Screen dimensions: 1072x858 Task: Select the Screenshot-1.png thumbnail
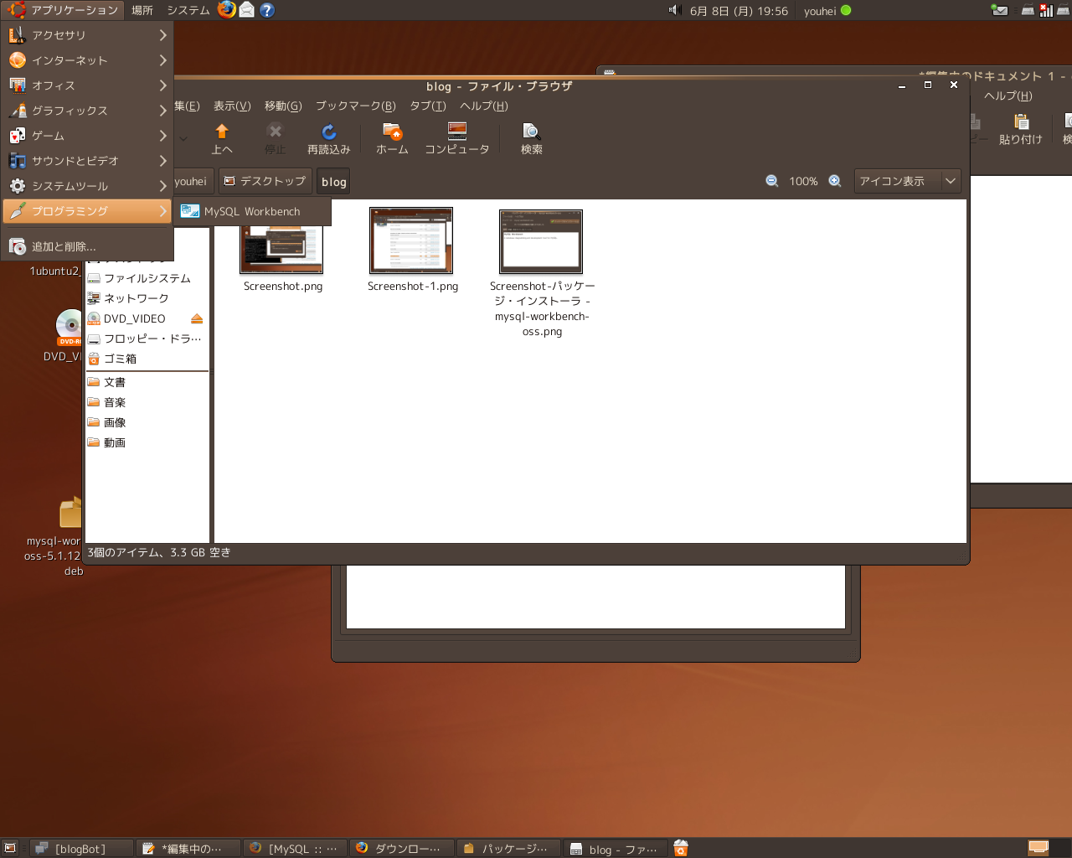click(x=411, y=241)
